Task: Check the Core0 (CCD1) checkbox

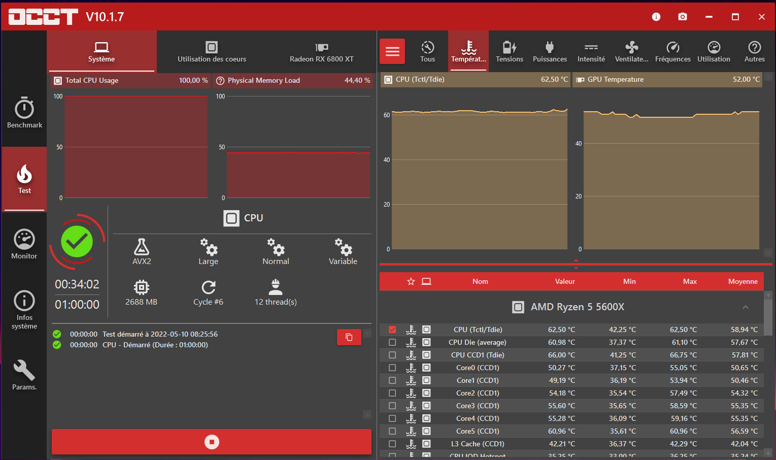Action: point(392,368)
